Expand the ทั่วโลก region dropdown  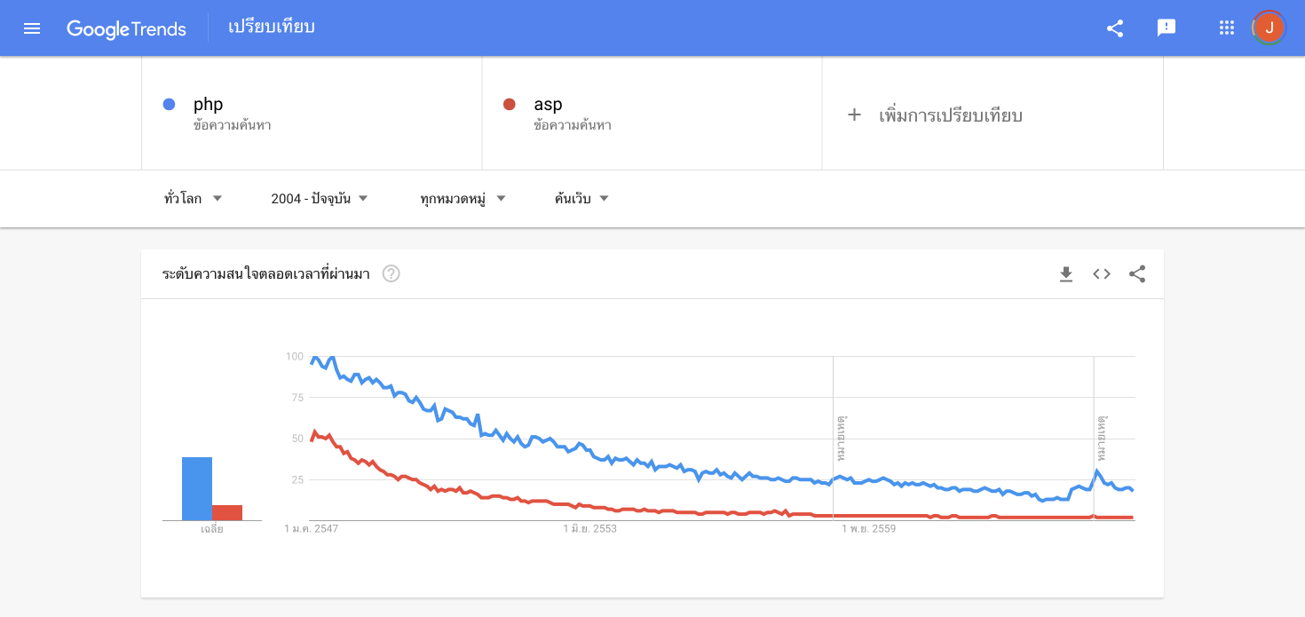(194, 199)
